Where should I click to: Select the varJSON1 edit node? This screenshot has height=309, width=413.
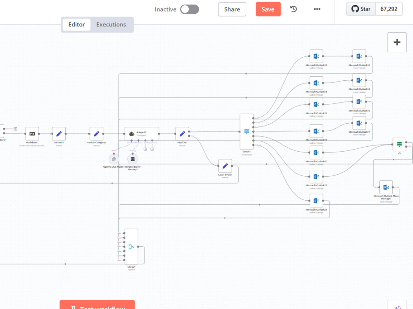pos(182,134)
